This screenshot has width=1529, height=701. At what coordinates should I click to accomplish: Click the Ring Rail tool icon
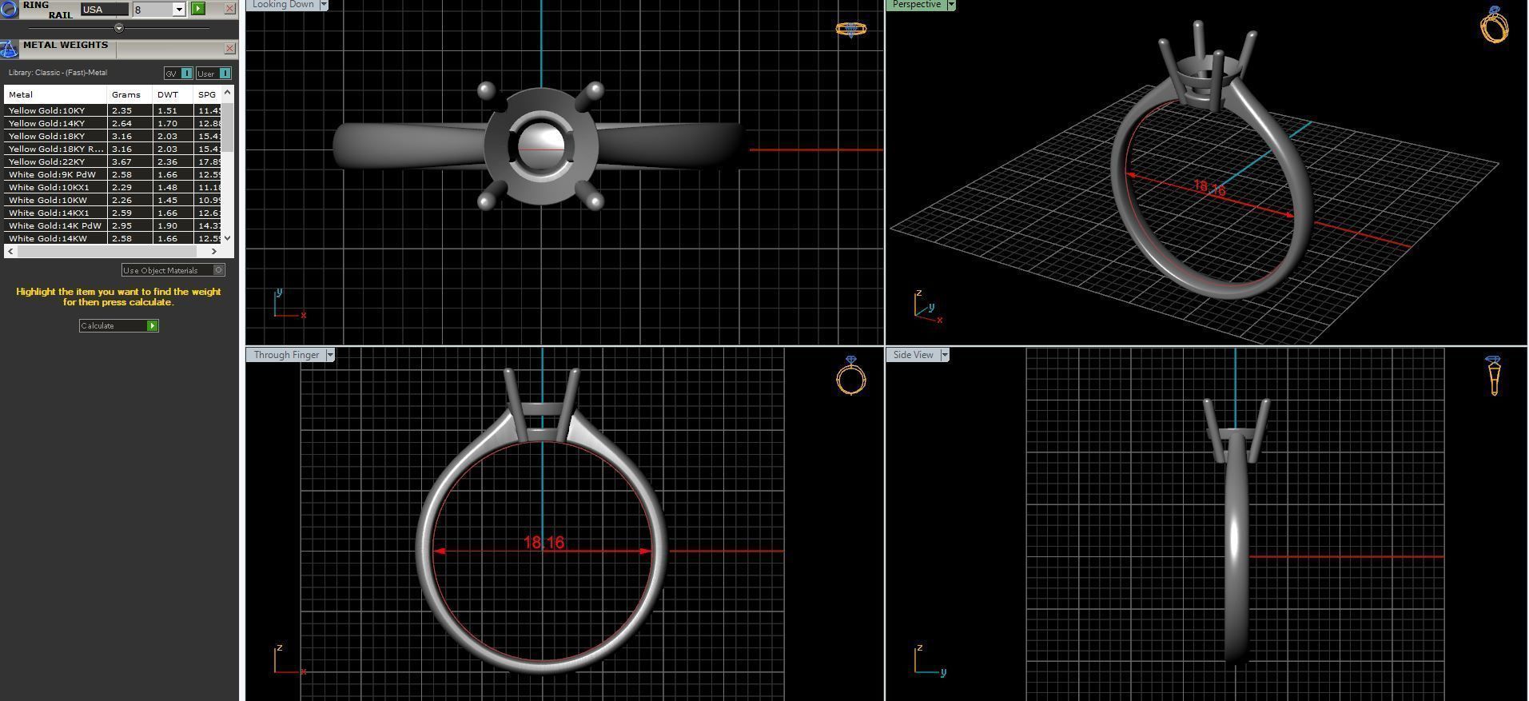[8, 10]
